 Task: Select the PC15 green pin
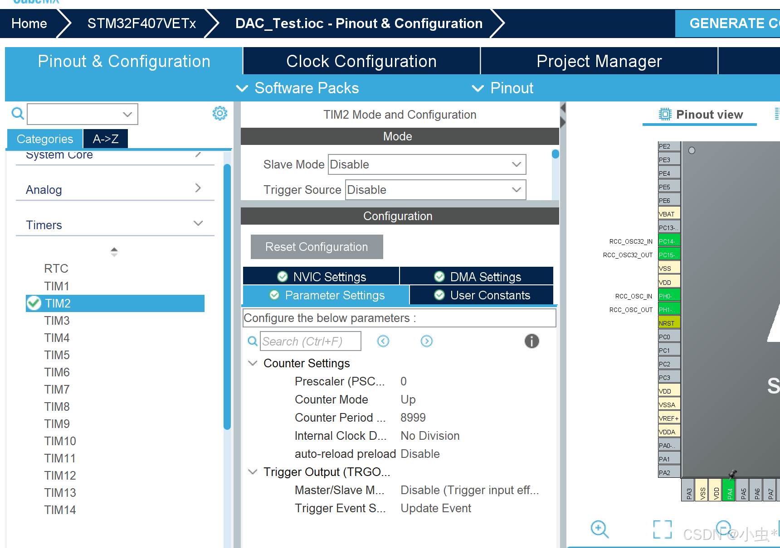coord(669,255)
